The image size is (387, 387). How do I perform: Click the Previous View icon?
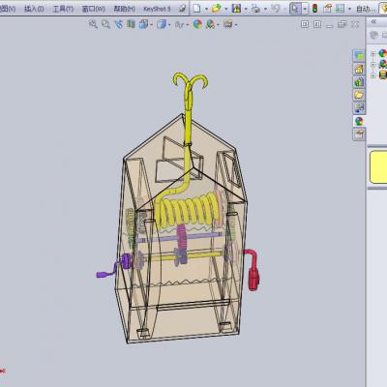coord(118,24)
